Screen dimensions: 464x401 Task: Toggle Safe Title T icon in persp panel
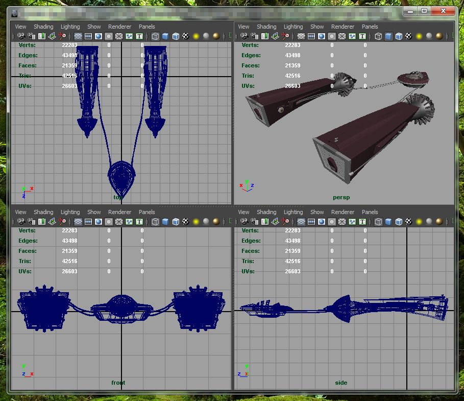(362, 36)
